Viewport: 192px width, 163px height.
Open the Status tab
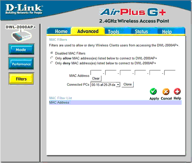pyautogui.click(x=141, y=32)
